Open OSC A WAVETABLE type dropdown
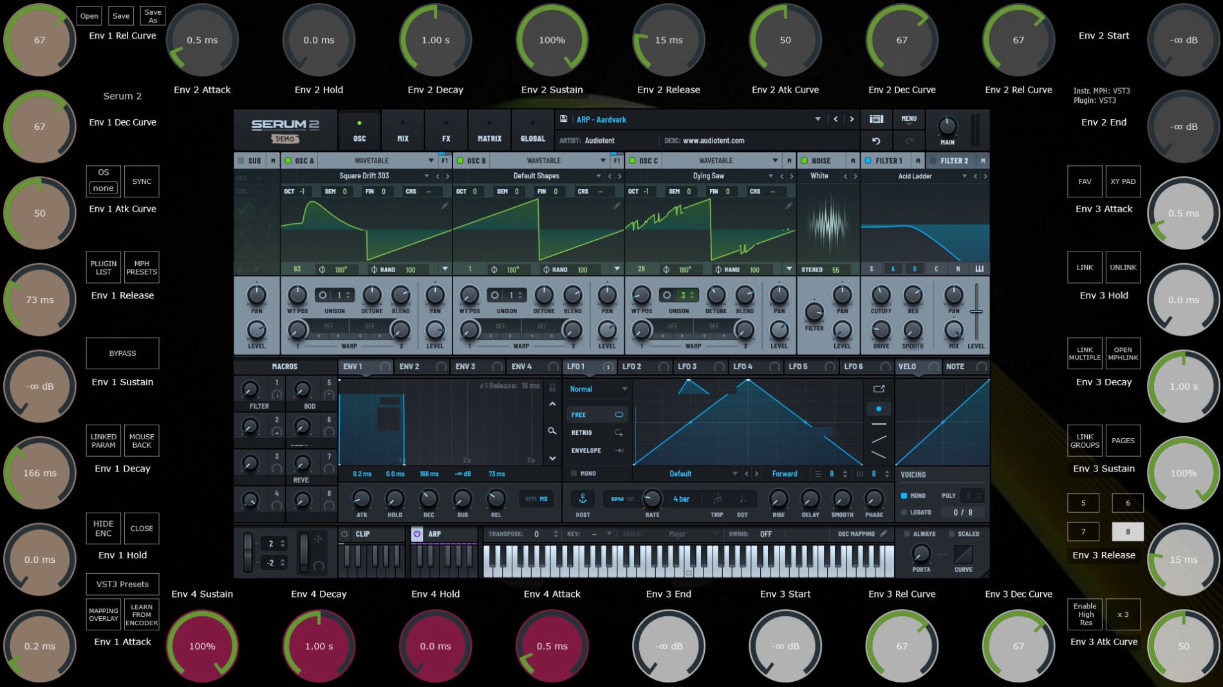The image size is (1223, 687). pos(431,161)
